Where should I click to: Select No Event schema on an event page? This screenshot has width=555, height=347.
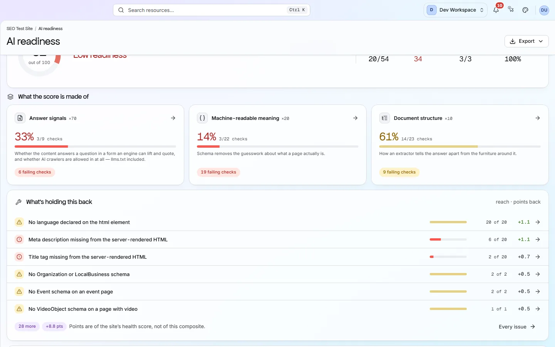click(x=71, y=292)
